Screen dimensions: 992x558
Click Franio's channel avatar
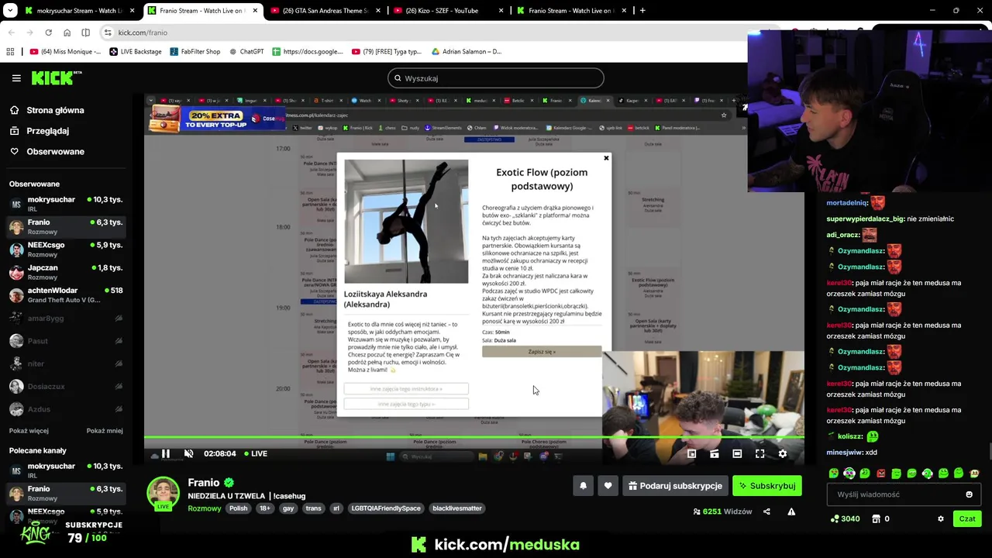point(164,494)
